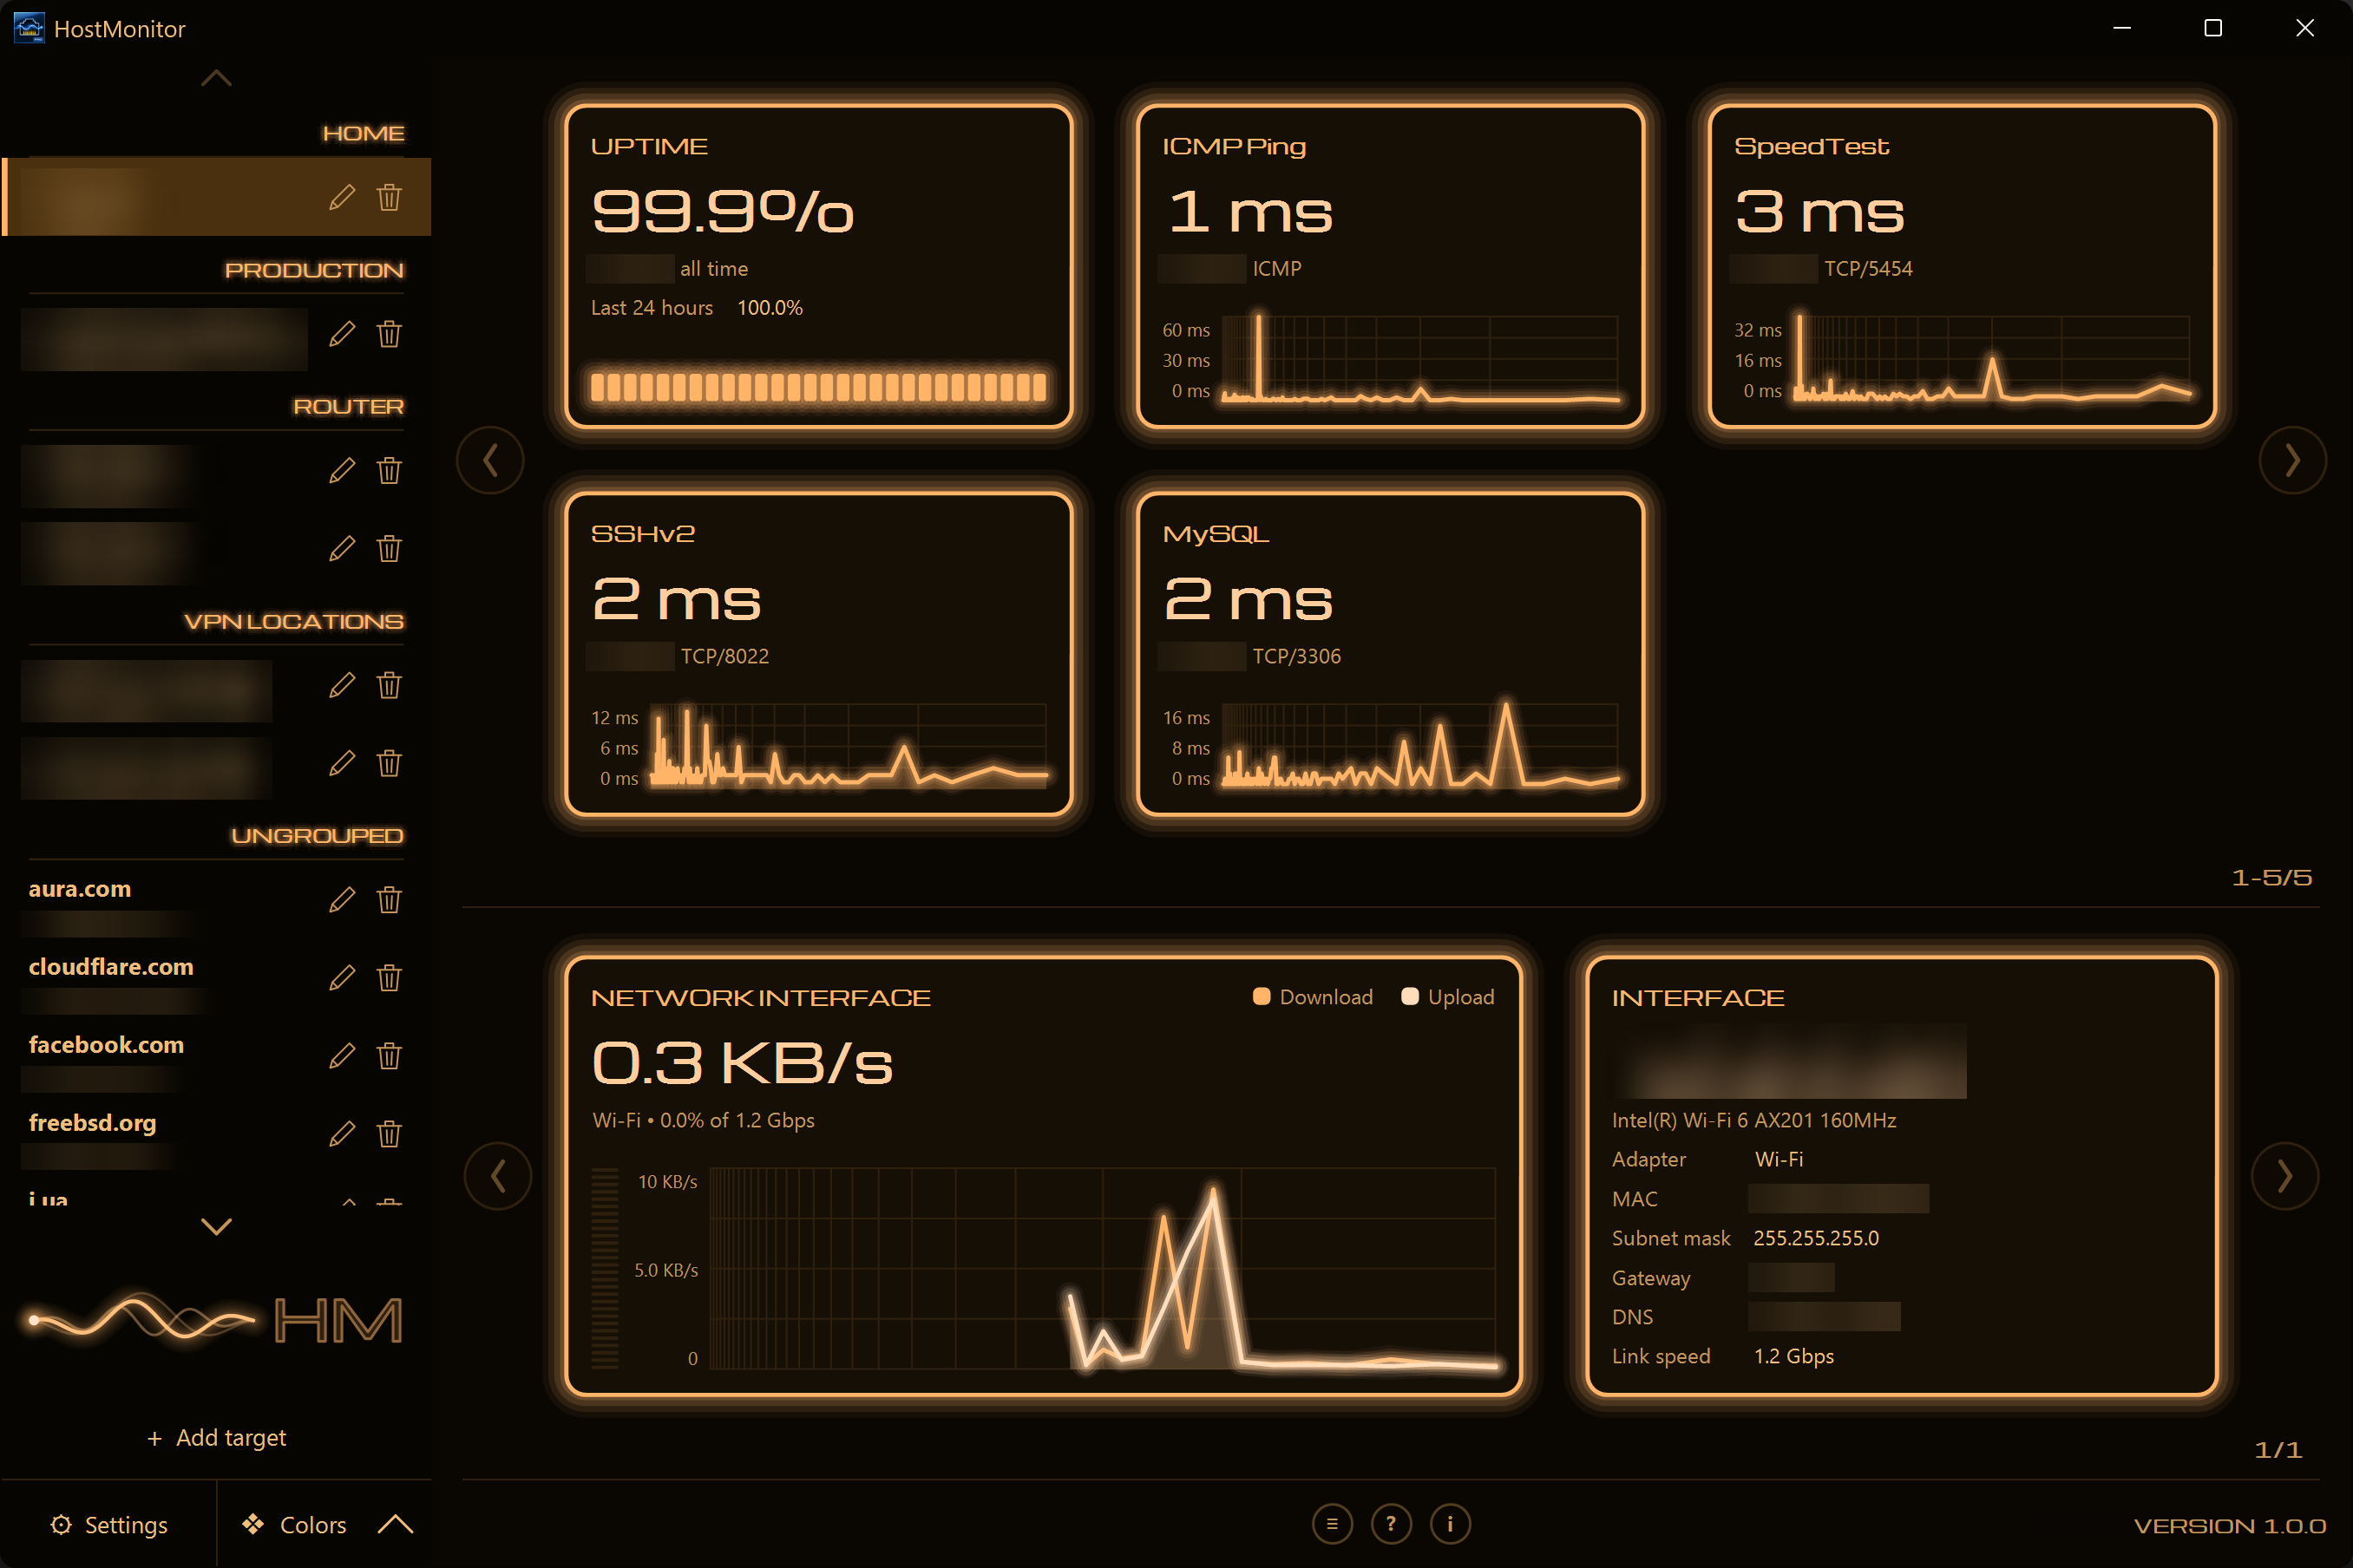Edit the cloudflare.com target
Image resolution: width=2353 pixels, height=1568 pixels.
[342, 978]
